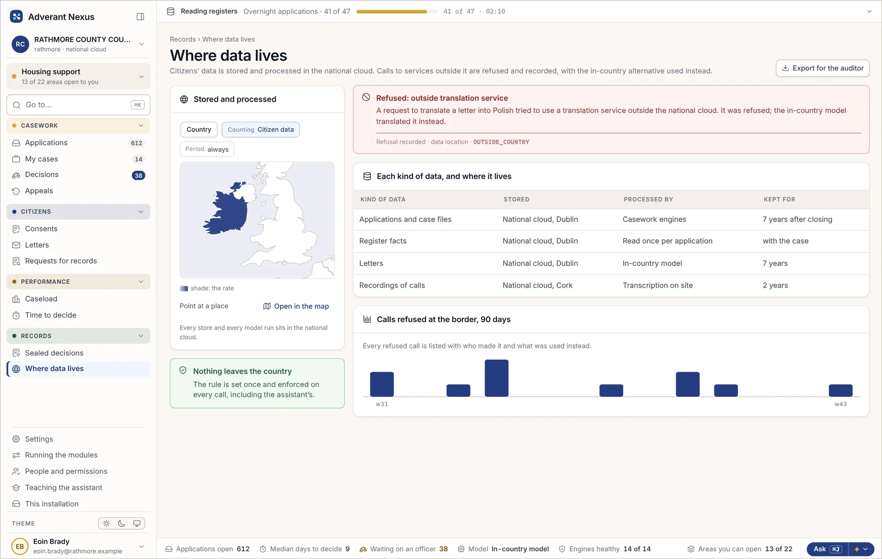Collapse the CASEWORK section
This screenshot has height=559, width=882.
click(78, 126)
